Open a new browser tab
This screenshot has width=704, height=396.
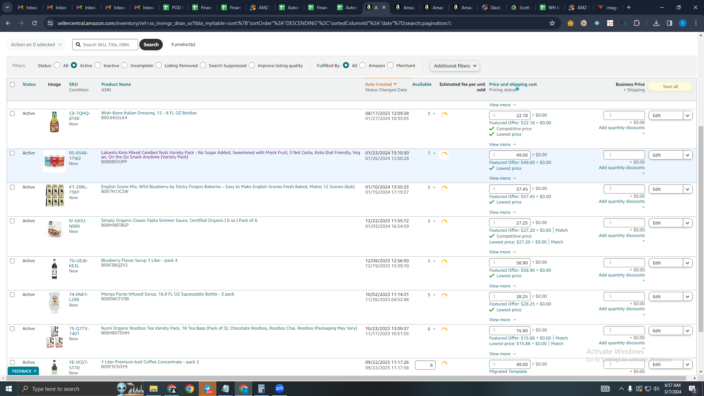[x=629, y=7]
